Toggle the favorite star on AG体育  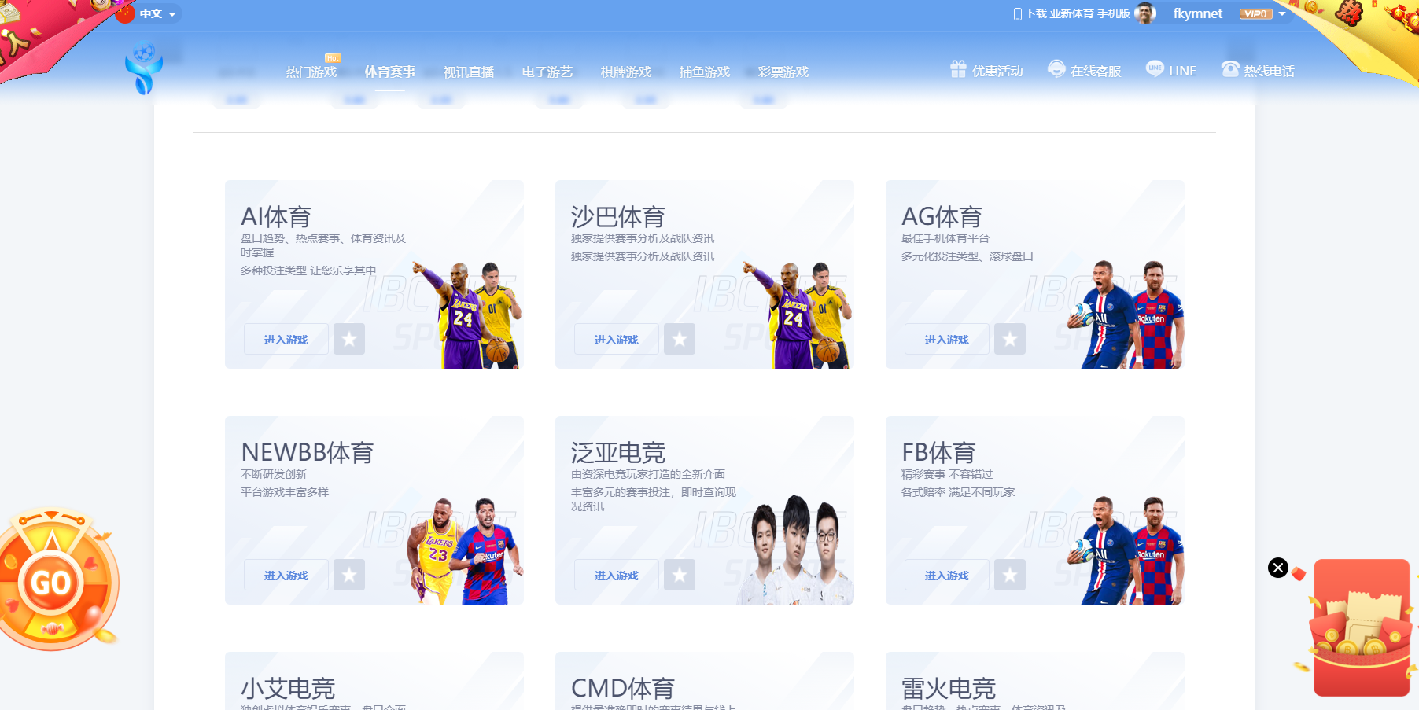tap(1010, 339)
